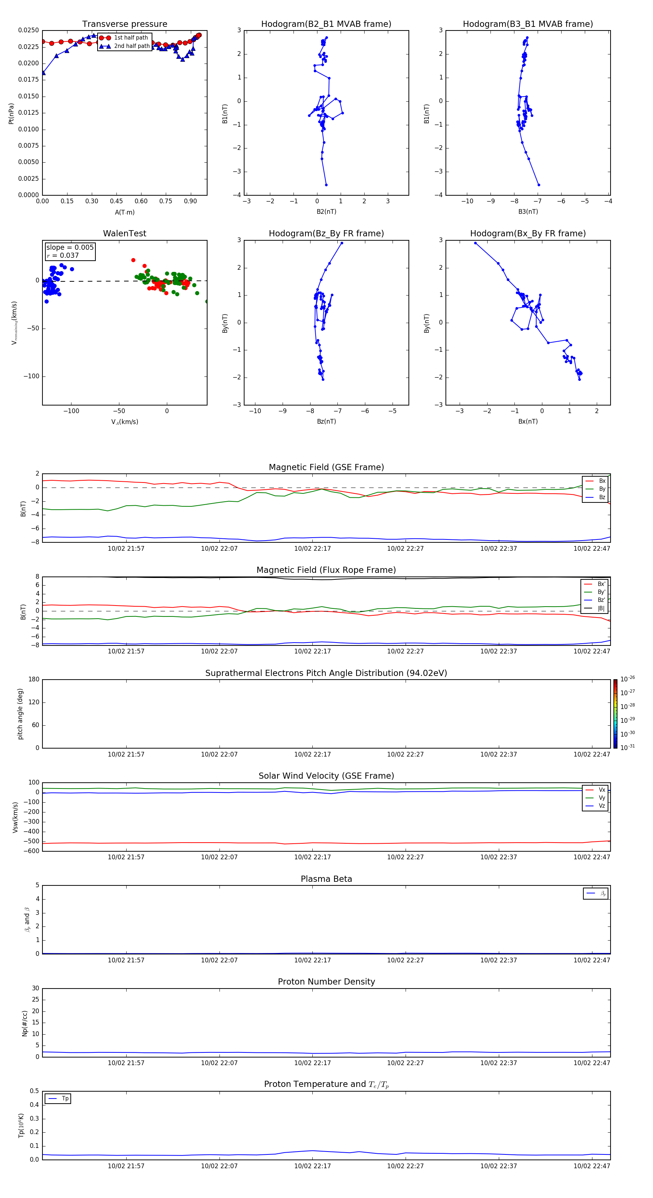Click the 'Vremaining(km/s)' y-axis label
Viewport: 653px width, 1198px height.
click(x=14, y=323)
